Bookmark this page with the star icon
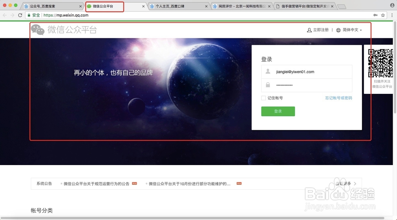The image size is (397, 220). coord(383,15)
